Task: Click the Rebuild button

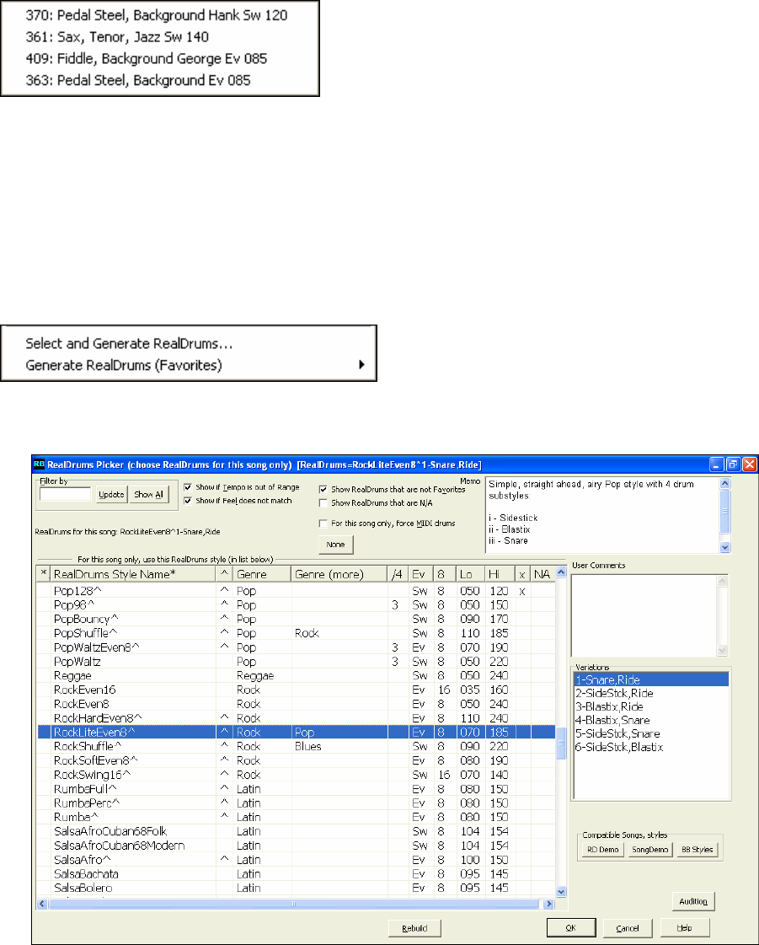Action: pyautogui.click(x=414, y=928)
